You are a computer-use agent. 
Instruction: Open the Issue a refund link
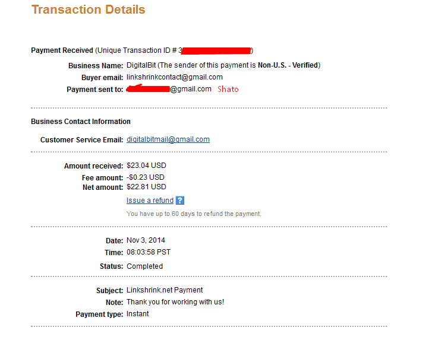[x=150, y=201]
